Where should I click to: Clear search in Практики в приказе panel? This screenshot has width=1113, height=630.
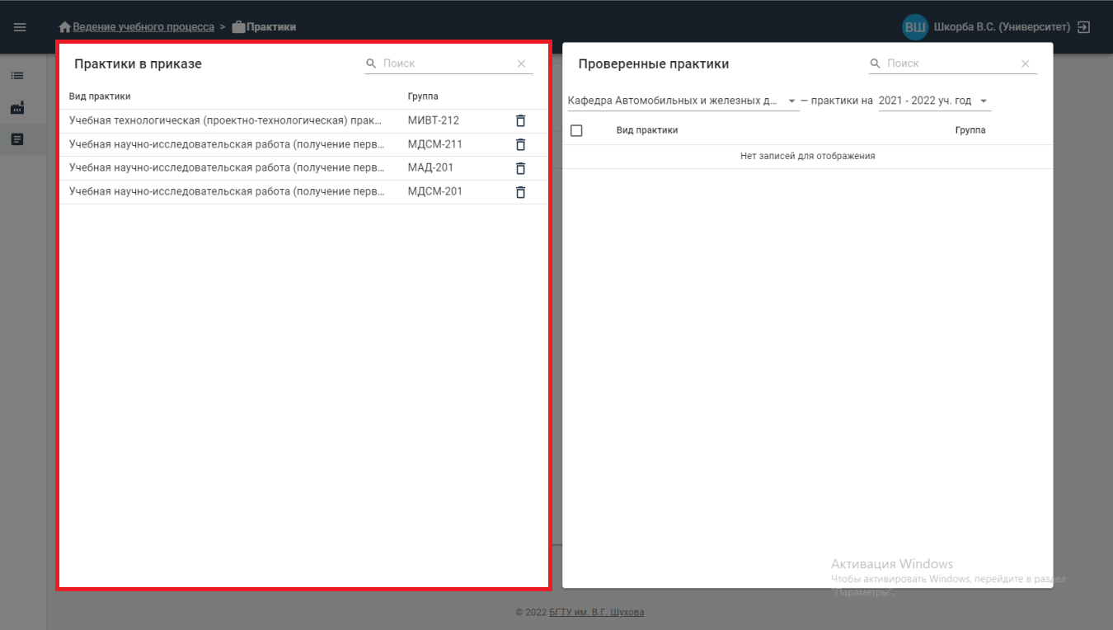pyautogui.click(x=521, y=63)
